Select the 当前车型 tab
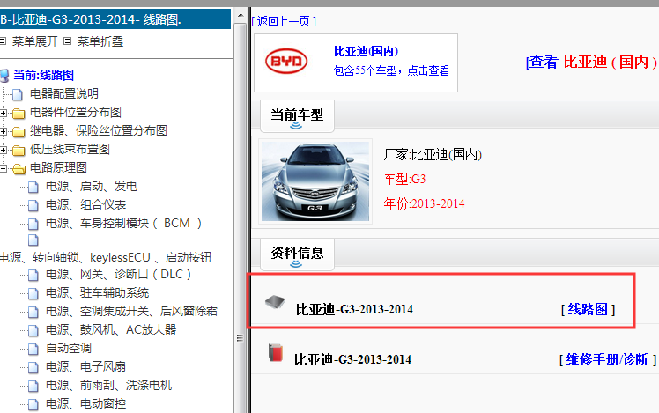 pyautogui.click(x=297, y=116)
